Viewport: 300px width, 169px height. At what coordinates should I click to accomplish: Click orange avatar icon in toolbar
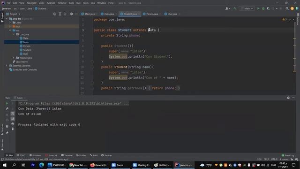click(292, 8)
